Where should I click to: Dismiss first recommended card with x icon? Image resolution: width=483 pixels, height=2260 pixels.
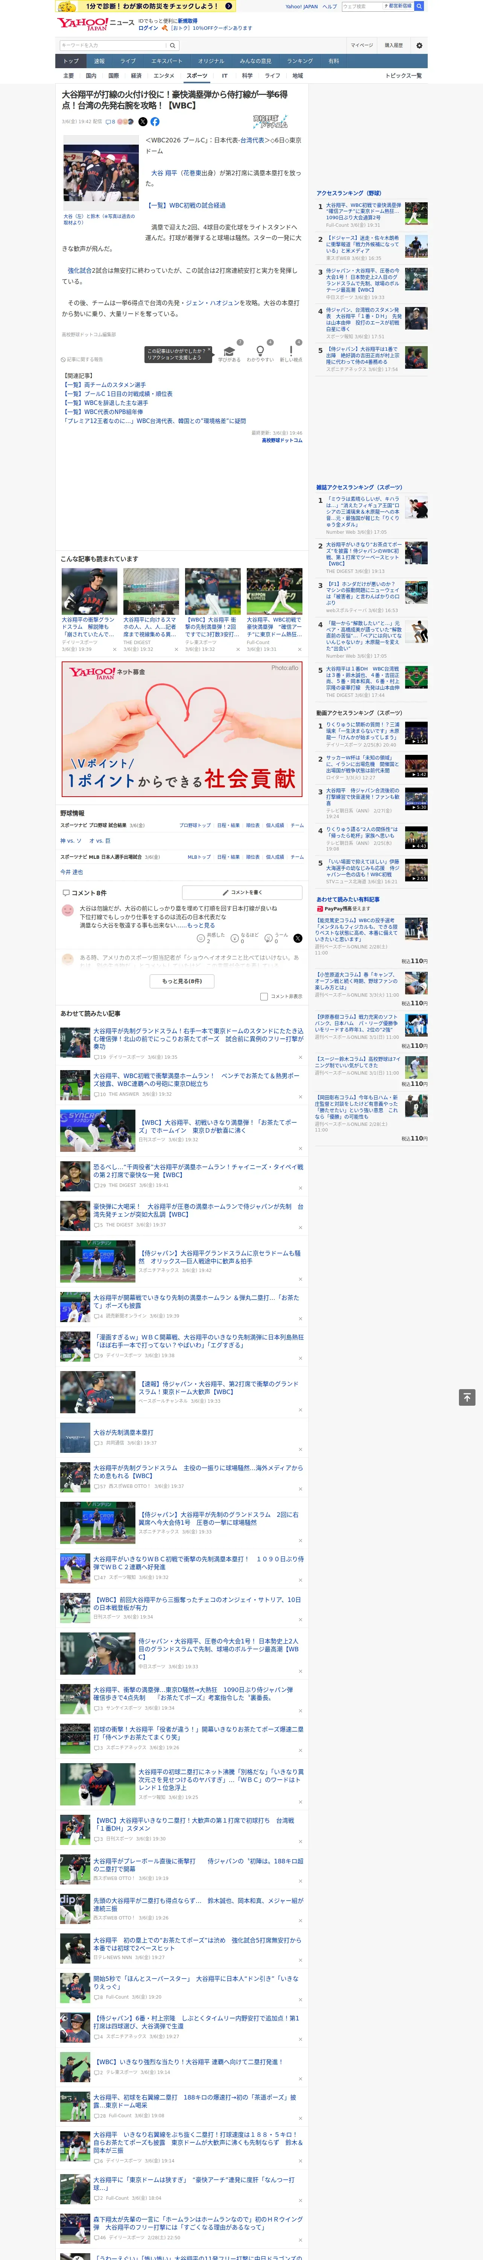click(x=114, y=649)
